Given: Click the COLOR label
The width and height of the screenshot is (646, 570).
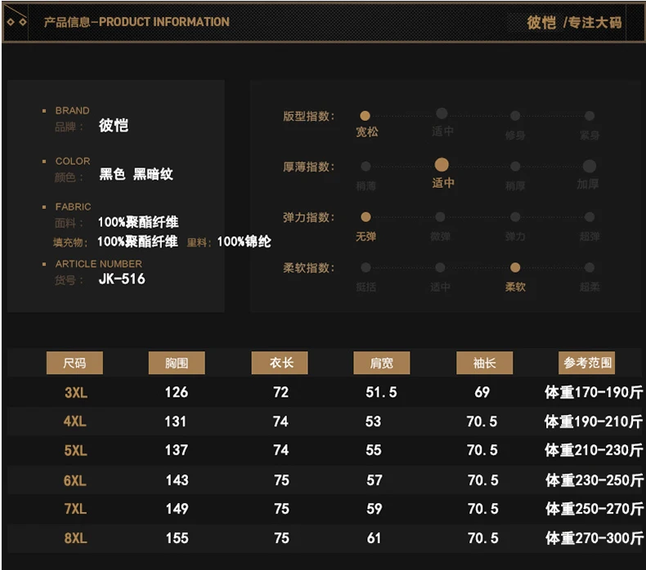Looking at the screenshot, I should point(73,161).
